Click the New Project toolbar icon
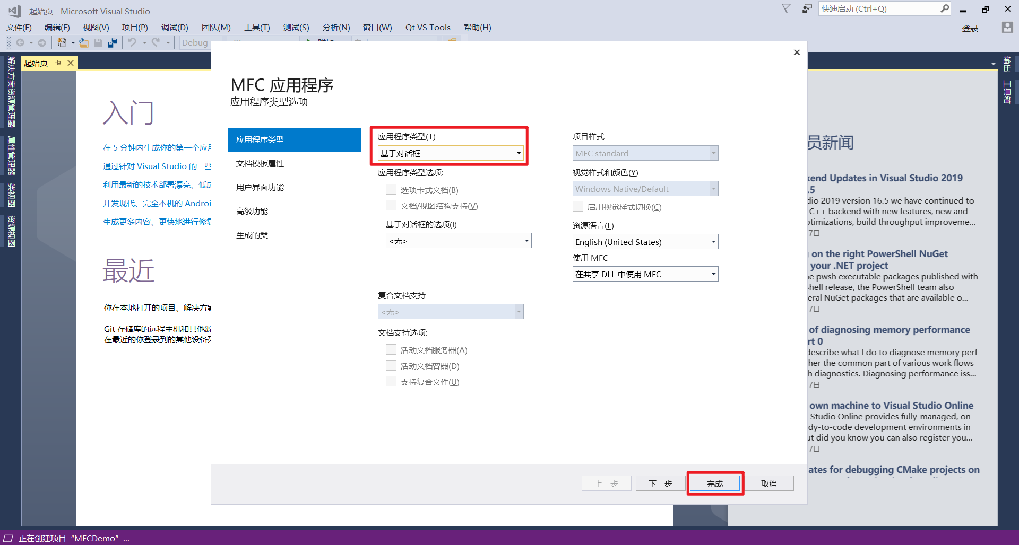This screenshot has width=1019, height=545. pyautogui.click(x=62, y=42)
